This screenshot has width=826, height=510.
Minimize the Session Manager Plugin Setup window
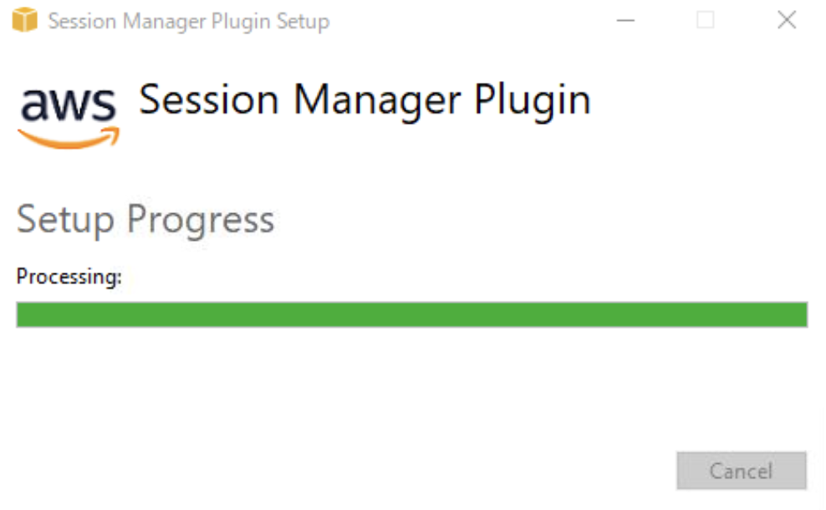click(625, 21)
